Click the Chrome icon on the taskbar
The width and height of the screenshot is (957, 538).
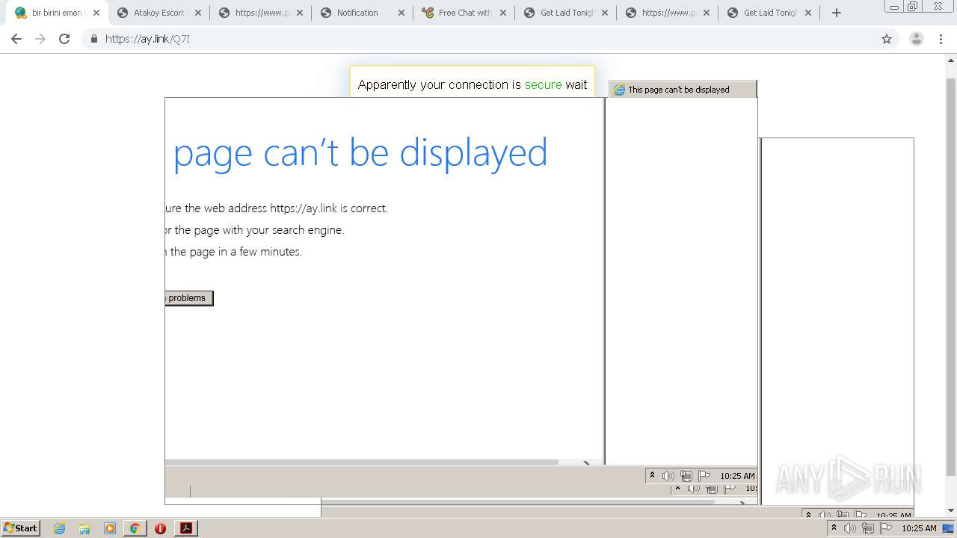click(135, 528)
